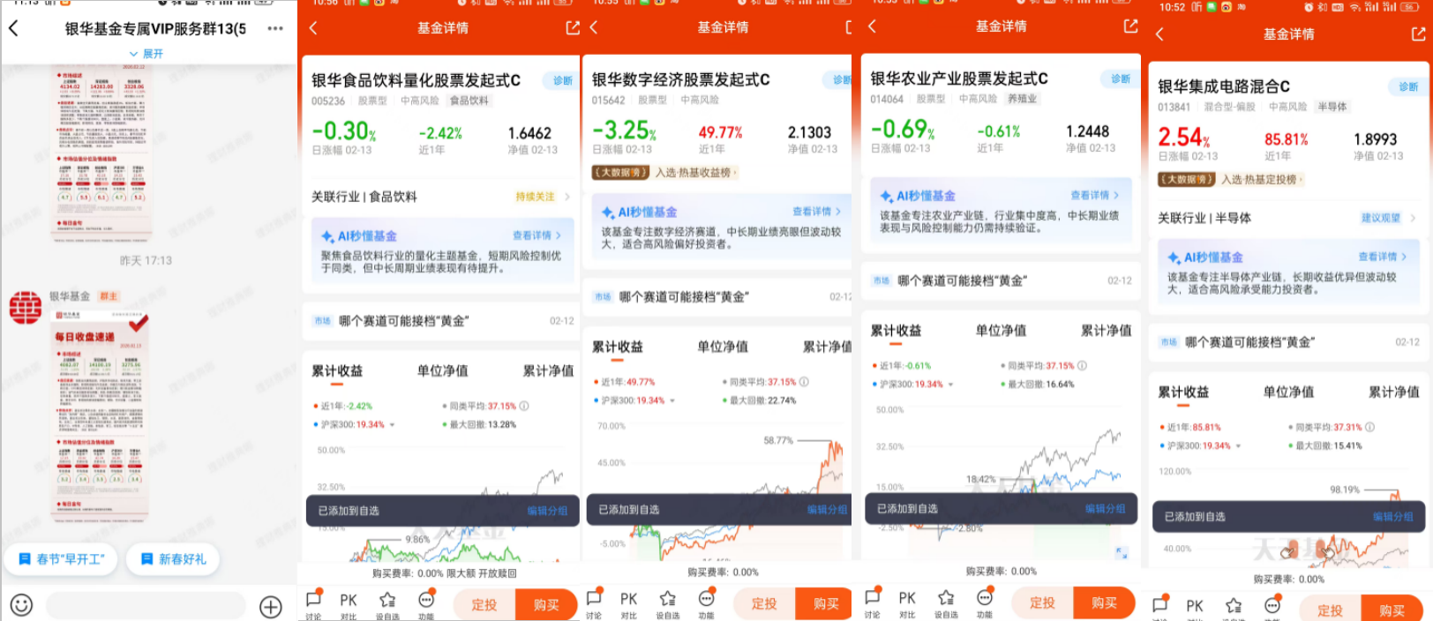Open the three-dot more menu in the chat header
The image size is (1433, 621).
tap(275, 28)
